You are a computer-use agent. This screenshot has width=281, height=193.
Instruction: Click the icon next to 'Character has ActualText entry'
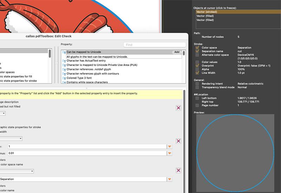pos(64,61)
